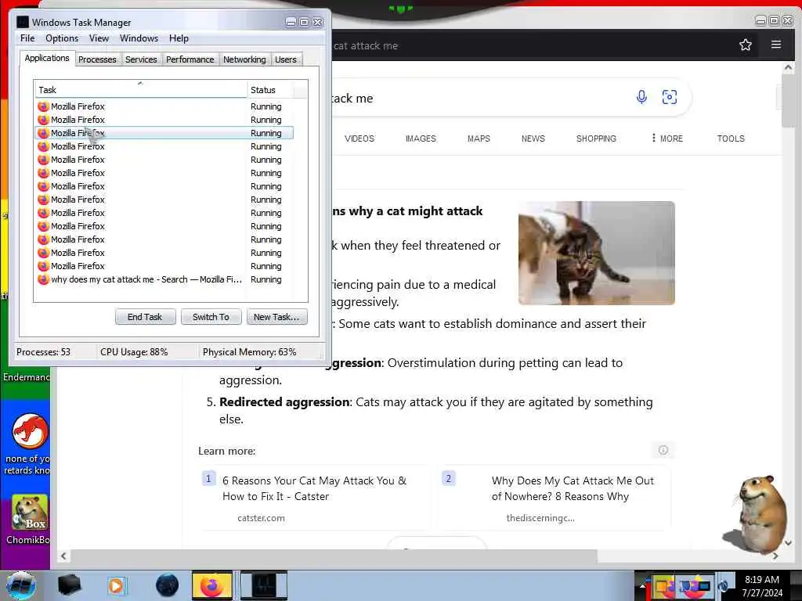Click the CPU Usage: 88% status entry
Image resolution: width=802 pixels, height=601 pixels.
pyautogui.click(x=134, y=352)
